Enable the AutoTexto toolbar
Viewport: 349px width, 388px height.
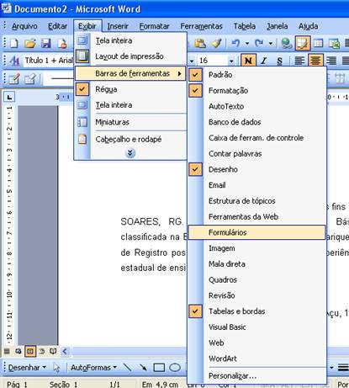coord(257,106)
